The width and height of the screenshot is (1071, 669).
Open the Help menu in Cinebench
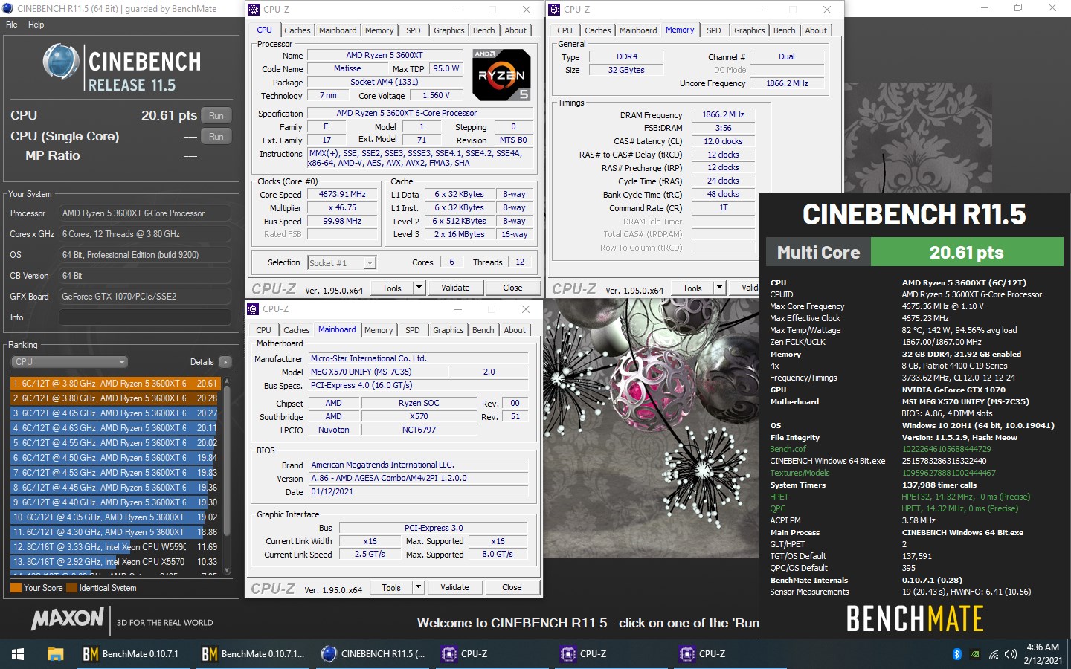click(36, 25)
